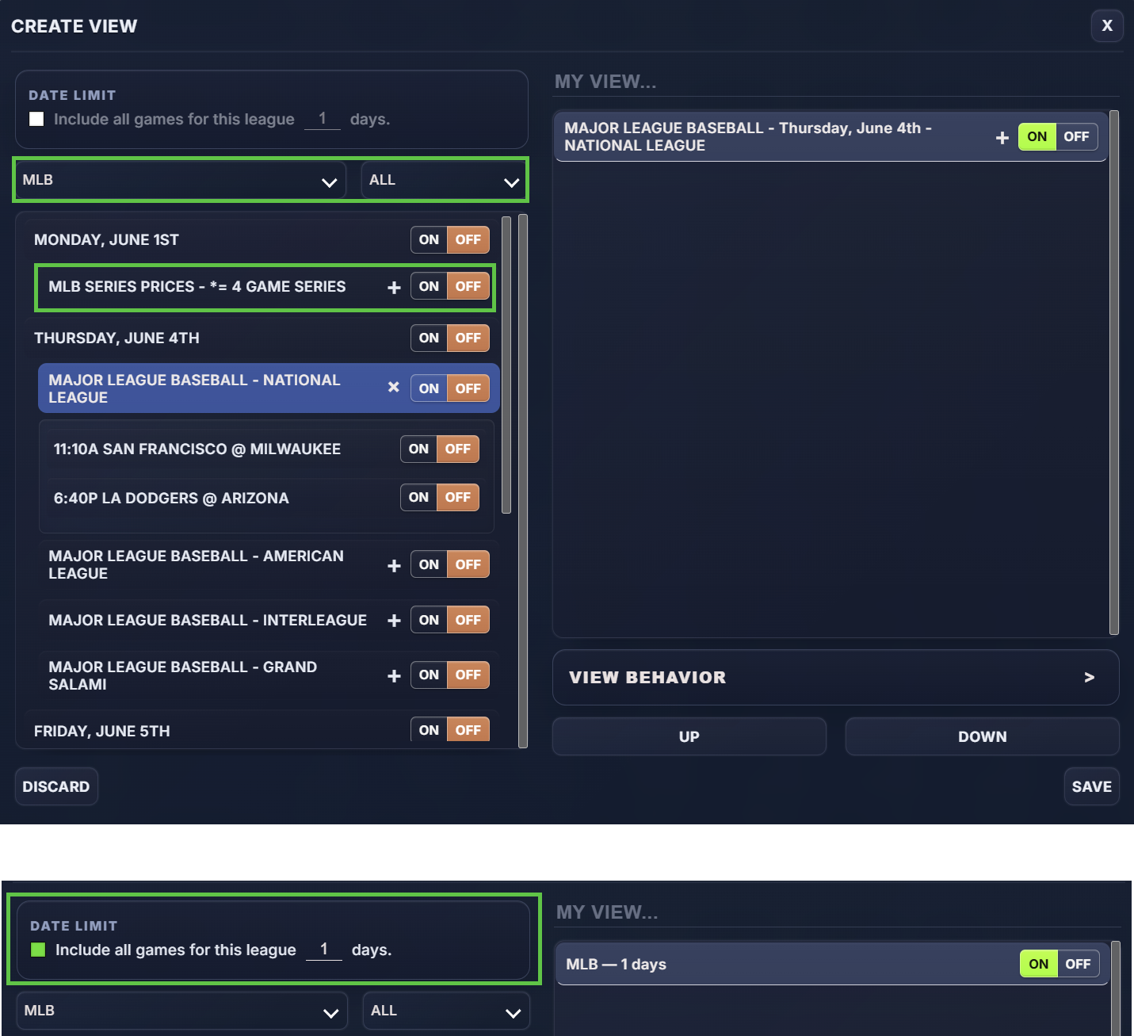
Task: Turn ON San Francisco @ Milwaukee game
Action: pyautogui.click(x=418, y=449)
